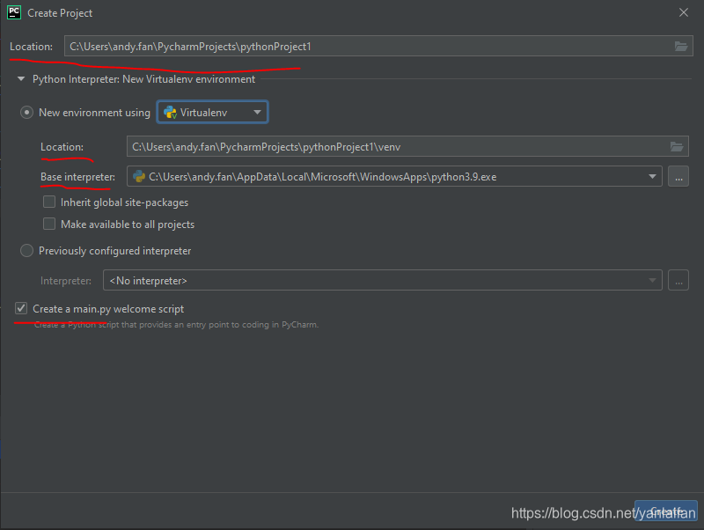Enable Make available to all projects checkbox
Viewport: 704px width, 530px height.
tap(49, 224)
